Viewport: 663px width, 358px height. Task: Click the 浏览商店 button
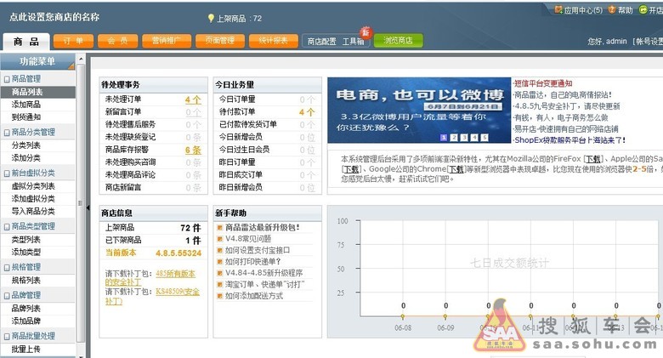click(x=399, y=41)
